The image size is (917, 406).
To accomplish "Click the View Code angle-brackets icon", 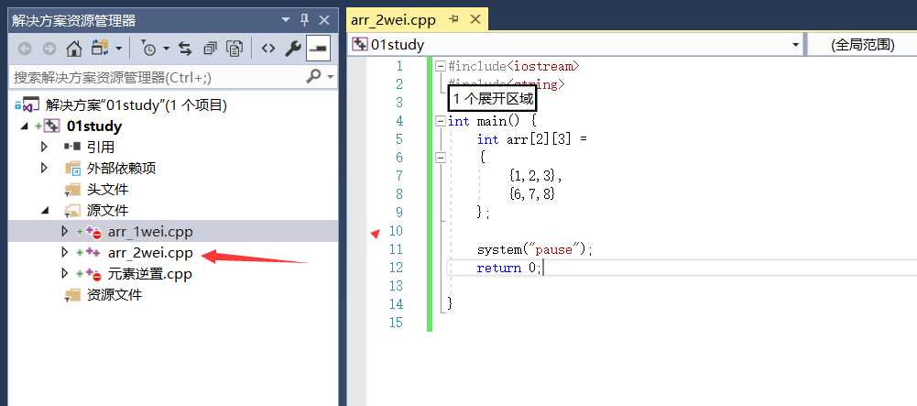I will click(x=267, y=49).
